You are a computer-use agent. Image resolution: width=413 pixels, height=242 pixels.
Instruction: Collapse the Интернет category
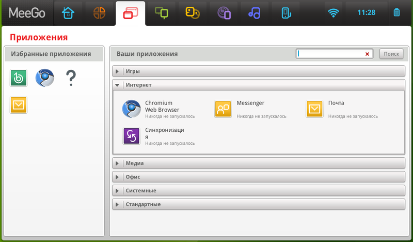coord(259,85)
